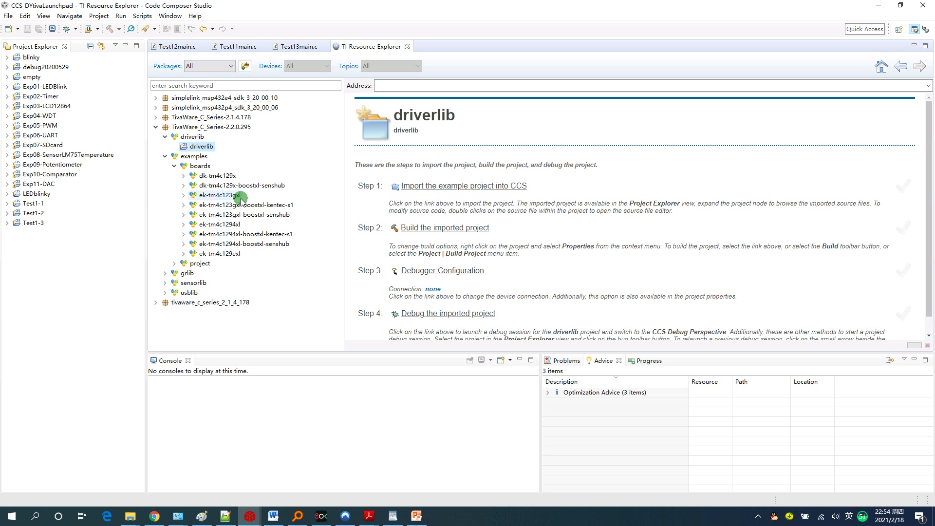Toggle Link with Editor in Project Explorer
Image resolution: width=935 pixels, height=526 pixels.
[x=101, y=46]
